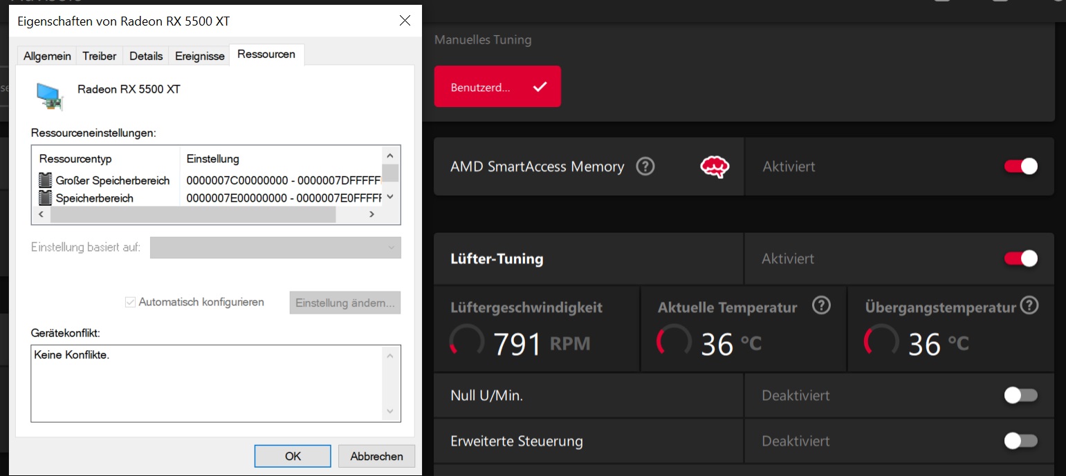Disable AMD SmartAccess Memory toggle
Image resolution: width=1066 pixels, height=476 pixels.
point(1020,166)
